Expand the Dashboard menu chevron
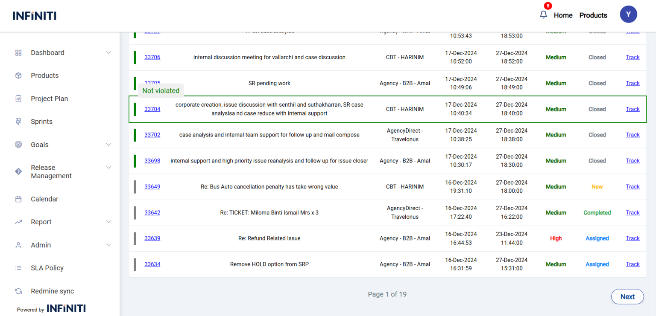656x316 pixels. point(108,52)
